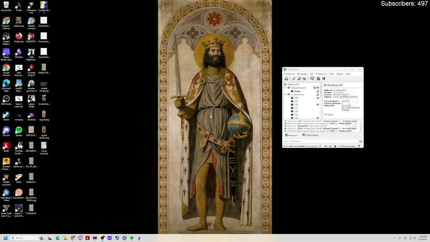Open Spotify from the taskbar
430x242 pixels.
(x=132, y=238)
